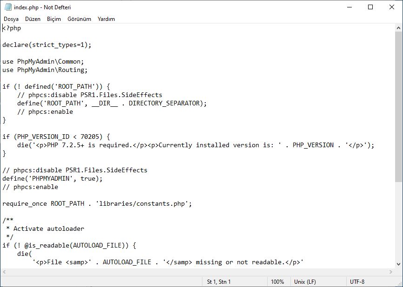Click the '/**' comment opening line
403x287 pixels.
click(x=8, y=220)
